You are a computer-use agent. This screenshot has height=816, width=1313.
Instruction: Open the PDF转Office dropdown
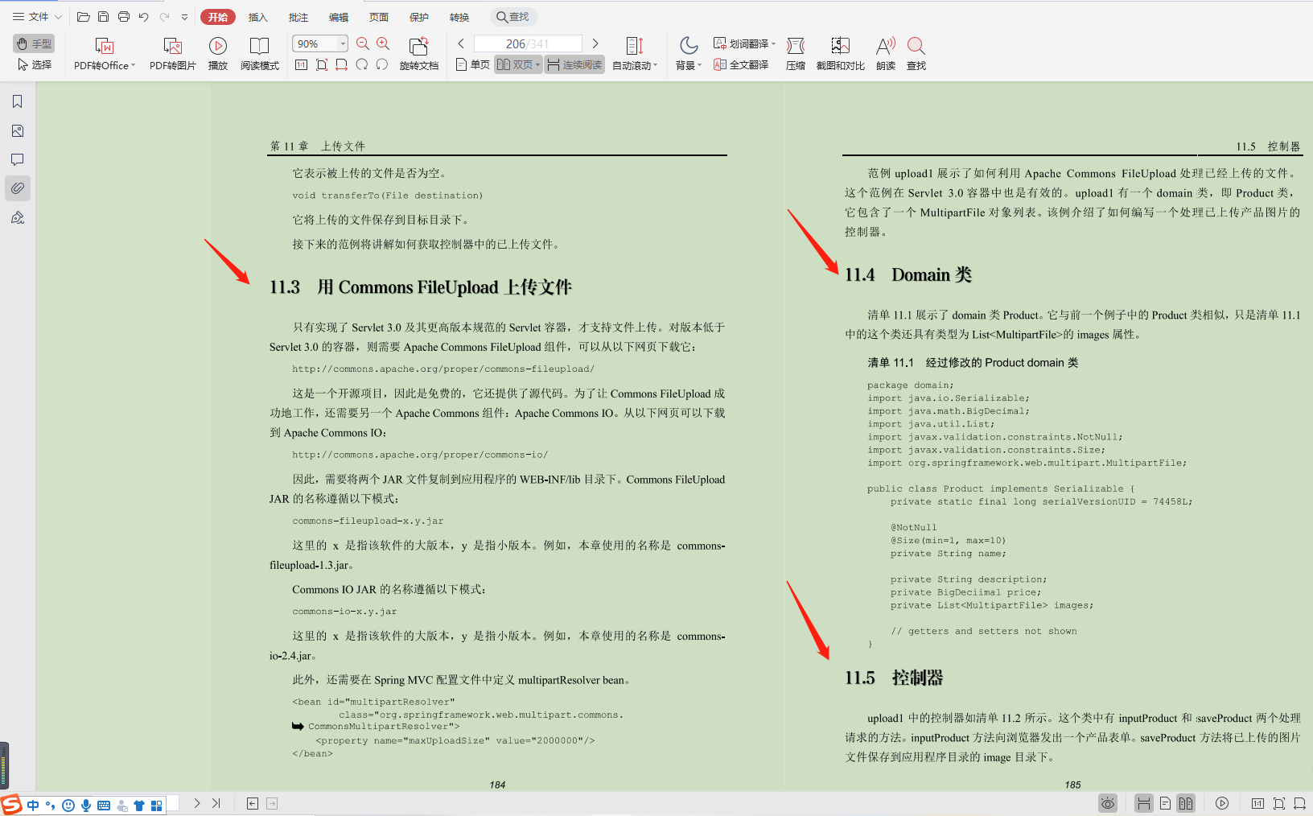(x=105, y=54)
